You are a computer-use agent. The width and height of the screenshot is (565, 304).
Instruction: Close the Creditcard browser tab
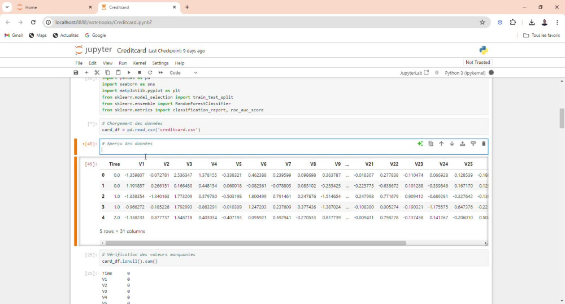(x=175, y=7)
